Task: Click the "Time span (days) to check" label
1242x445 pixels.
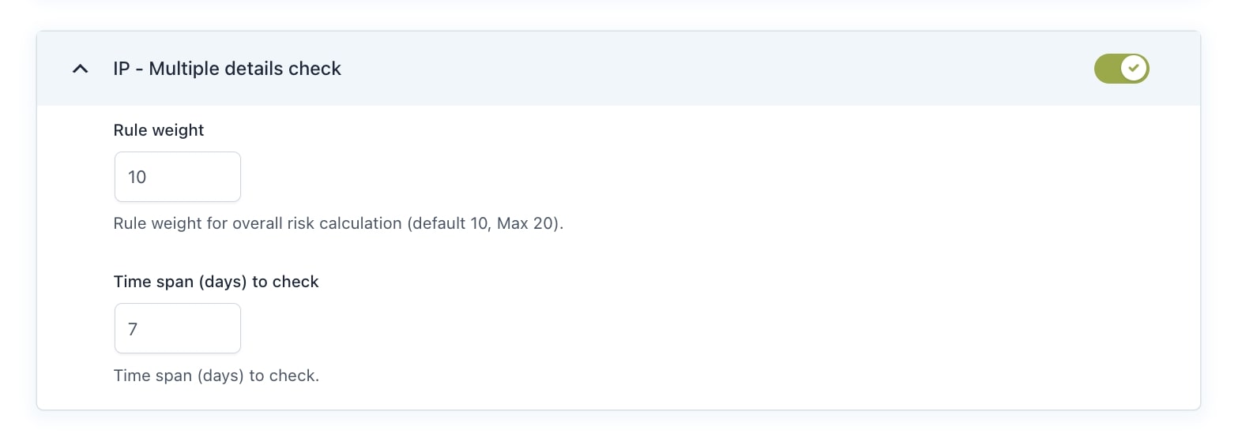Action: click(x=216, y=282)
